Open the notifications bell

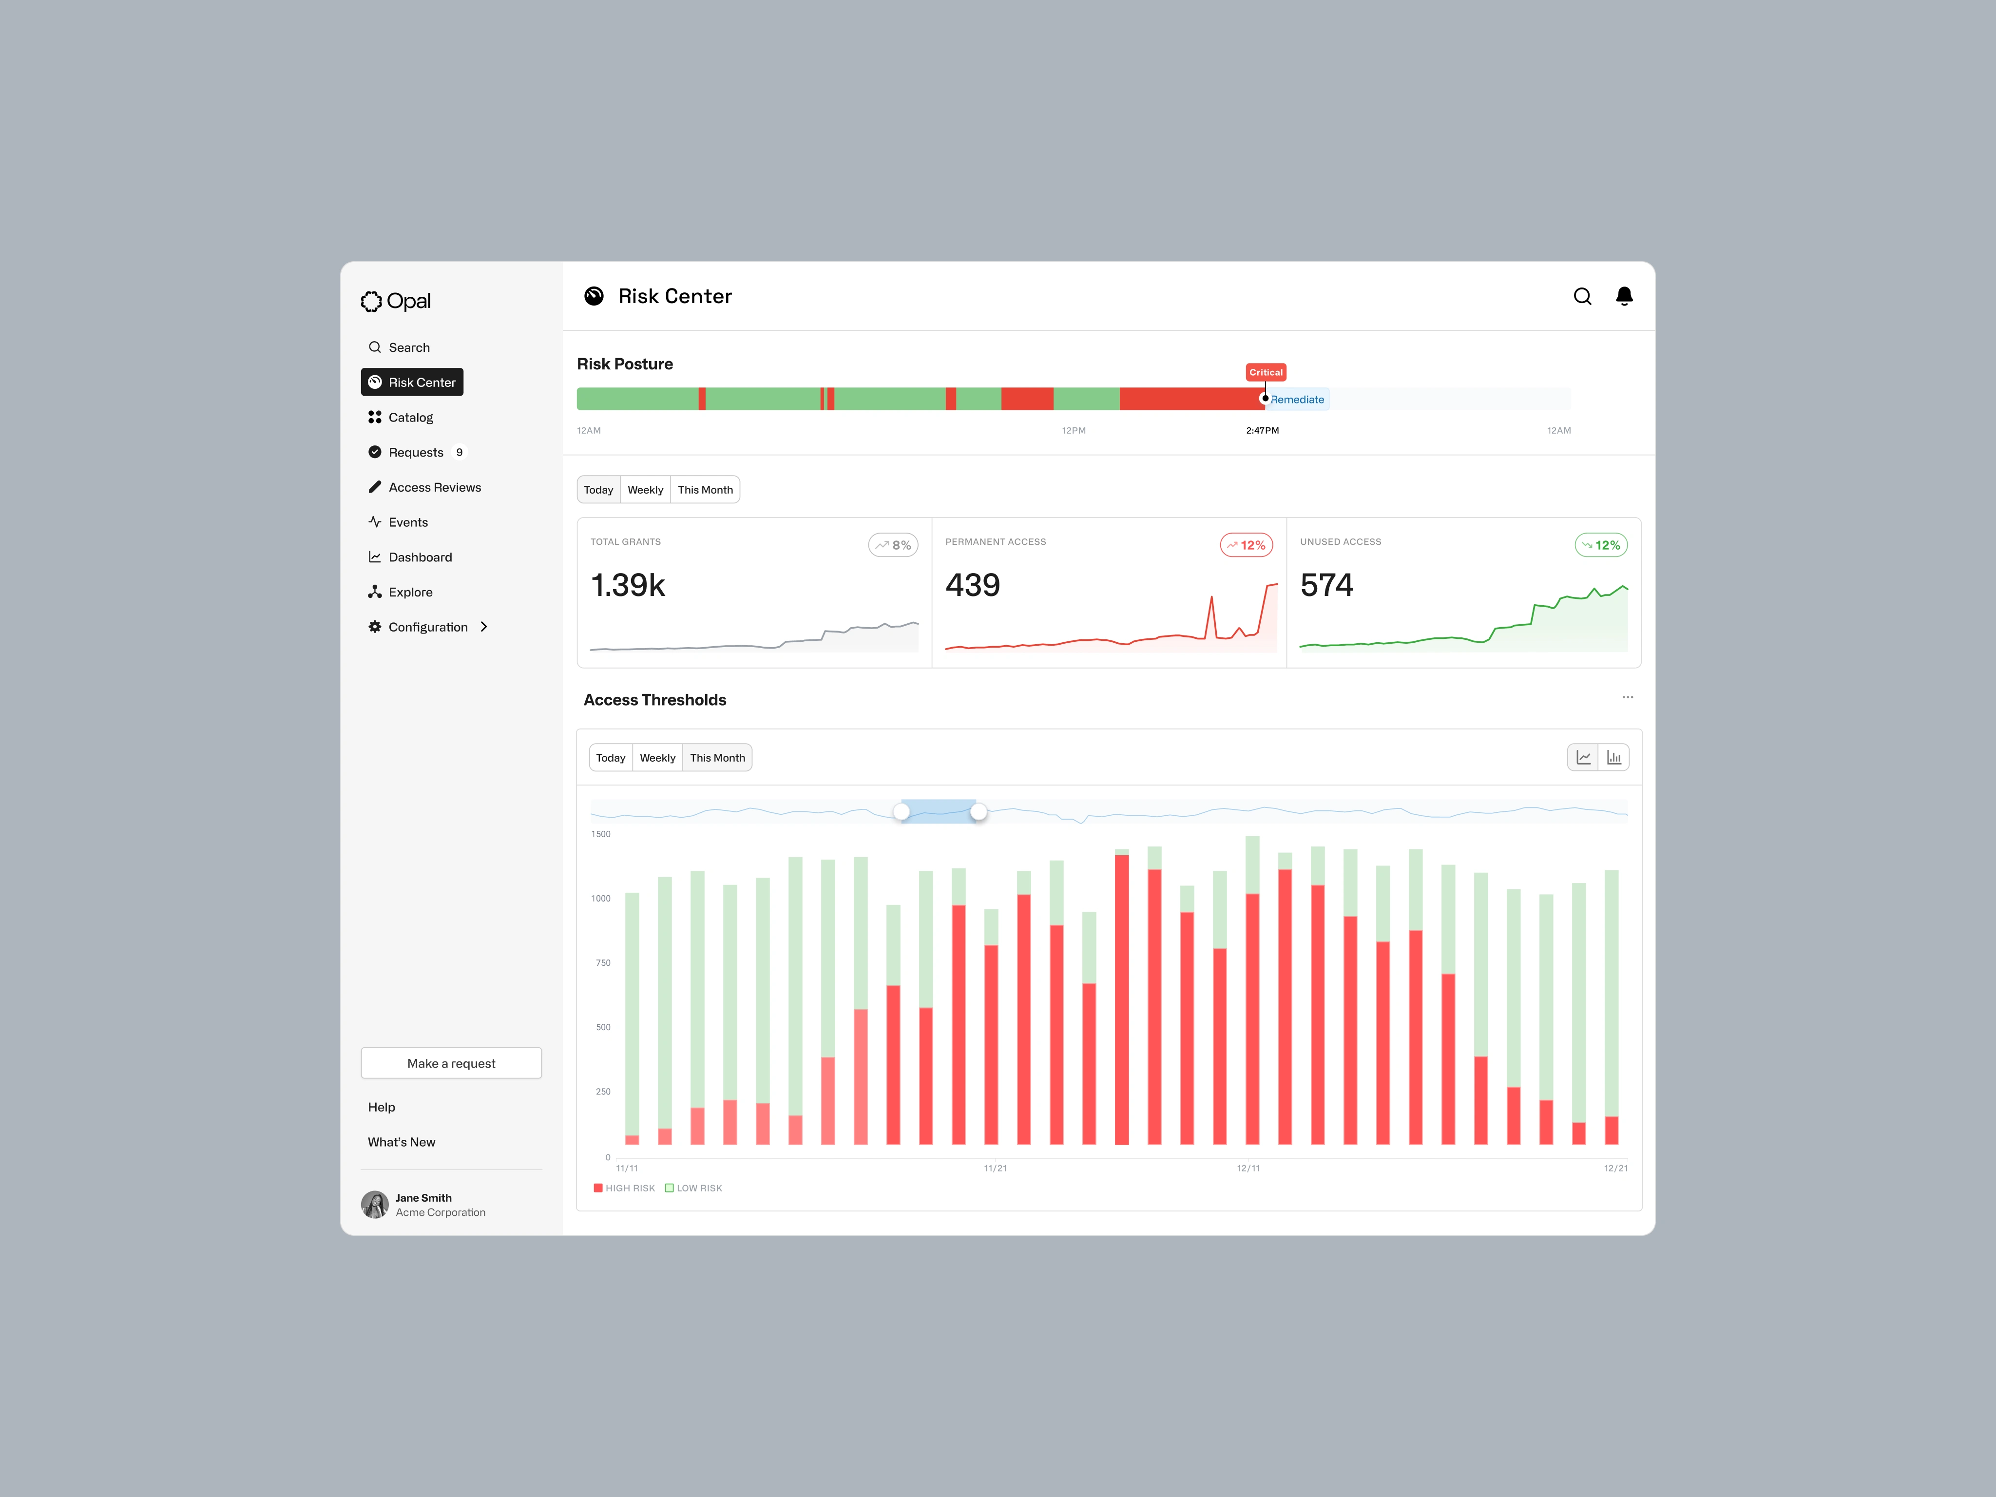tap(1623, 296)
